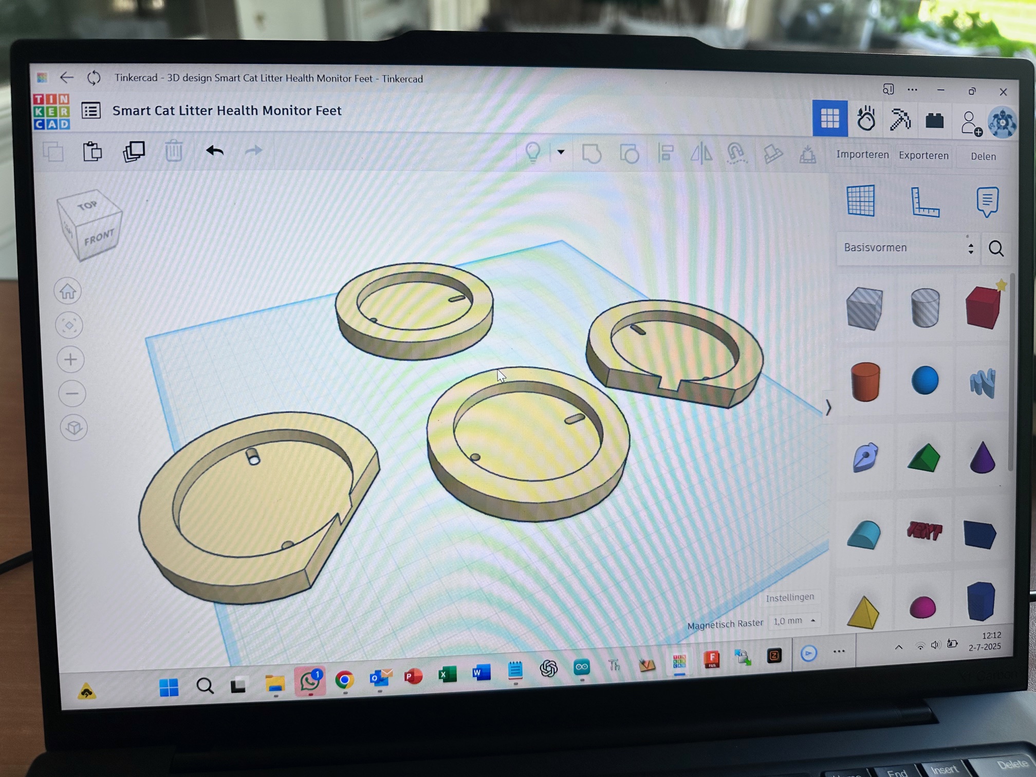Screen dimensions: 1036x777
Task: Open the Exporteren menu
Action: point(923,156)
